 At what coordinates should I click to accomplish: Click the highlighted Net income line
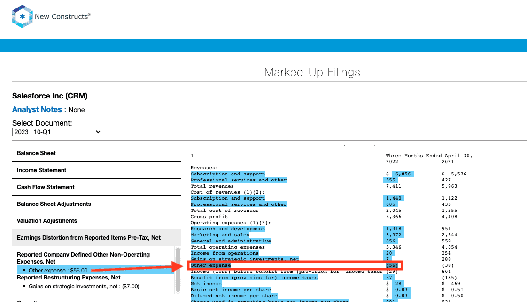pos(206,284)
